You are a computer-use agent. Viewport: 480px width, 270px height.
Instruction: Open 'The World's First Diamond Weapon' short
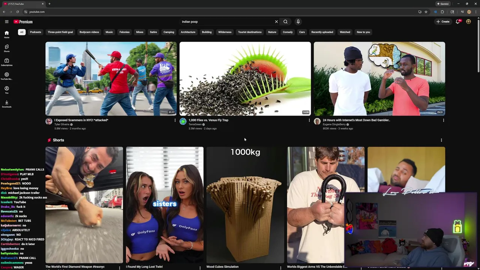click(84, 205)
